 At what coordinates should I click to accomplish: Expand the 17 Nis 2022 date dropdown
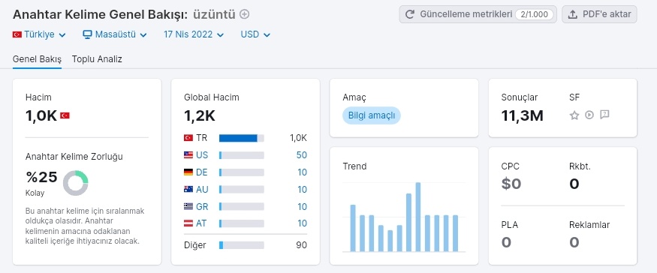click(194, 34)
